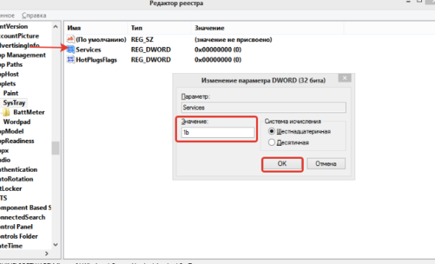This screenshot has width=435, height=264.
Task: Sort by the Тип column header
Action: pos(159,28)
